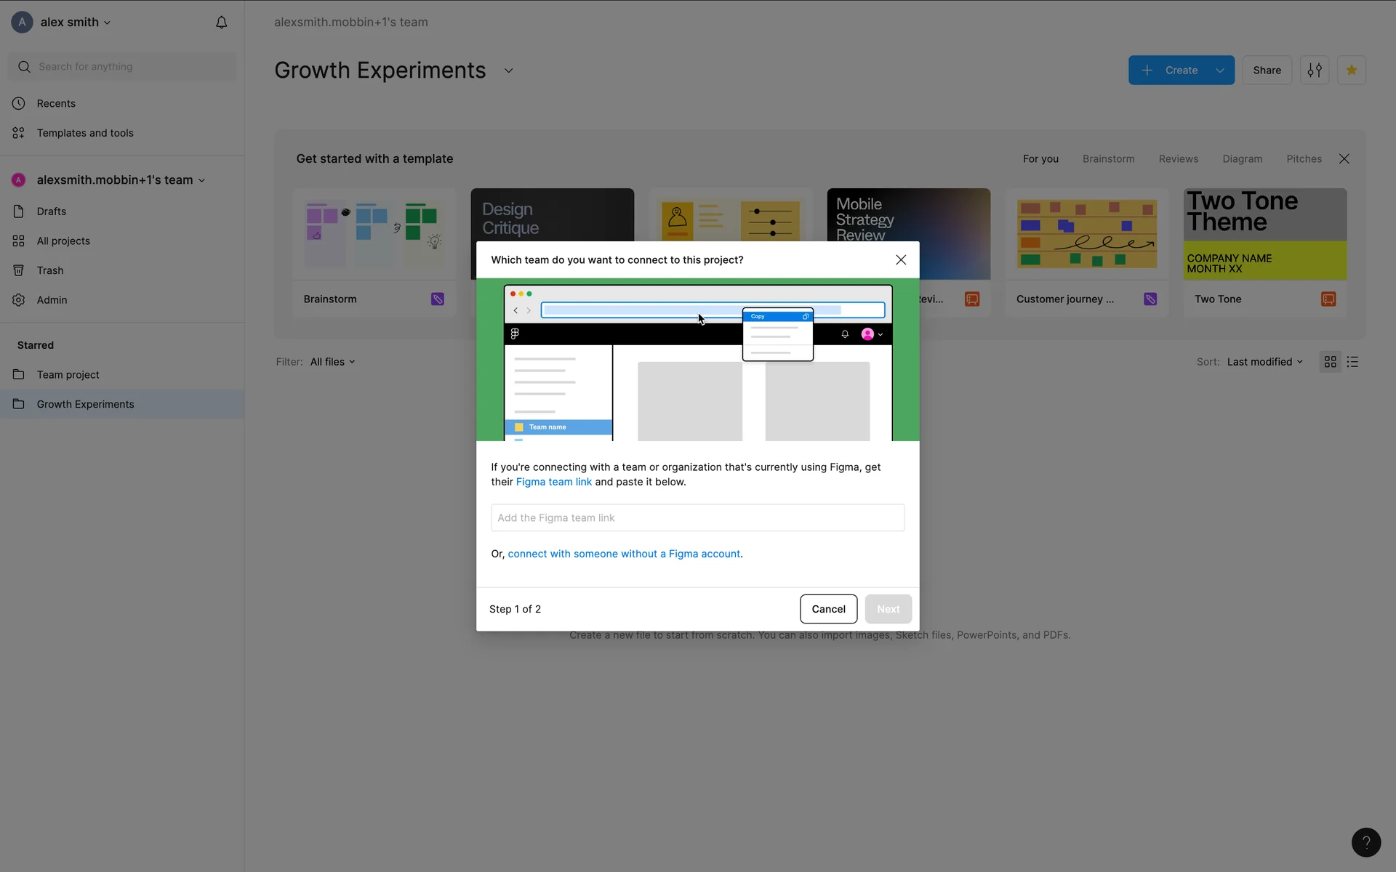Image resolution: width=1396 pixels, height=872 pixels.
Task: Select the Diagram template tab
Action: (1242, 159)
